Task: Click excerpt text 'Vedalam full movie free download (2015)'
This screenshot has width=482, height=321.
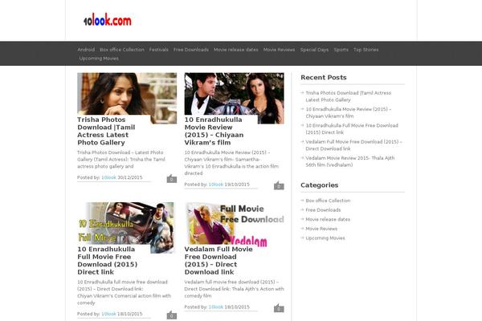Action: [x=230, y=282]
